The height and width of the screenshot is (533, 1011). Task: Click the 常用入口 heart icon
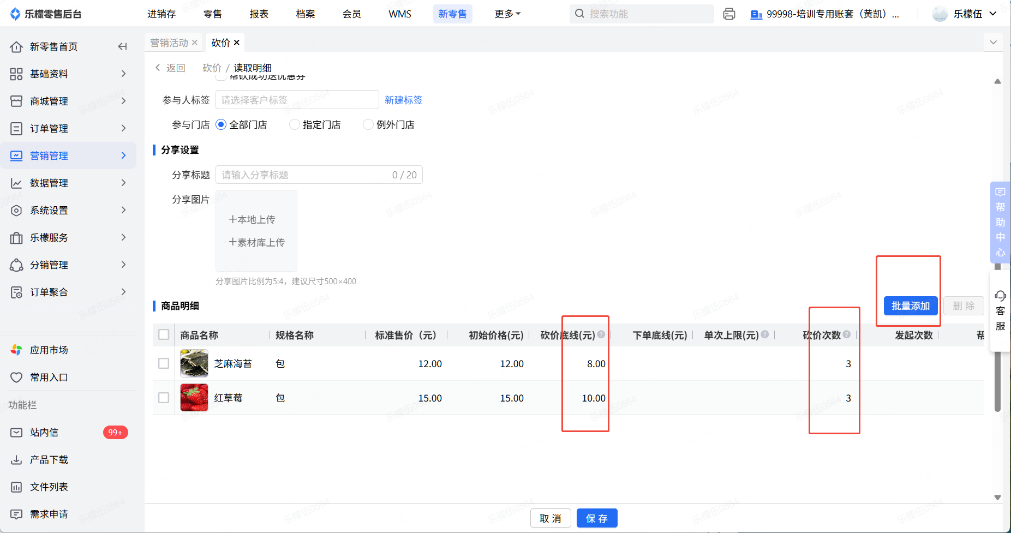(x=16, y=378)
